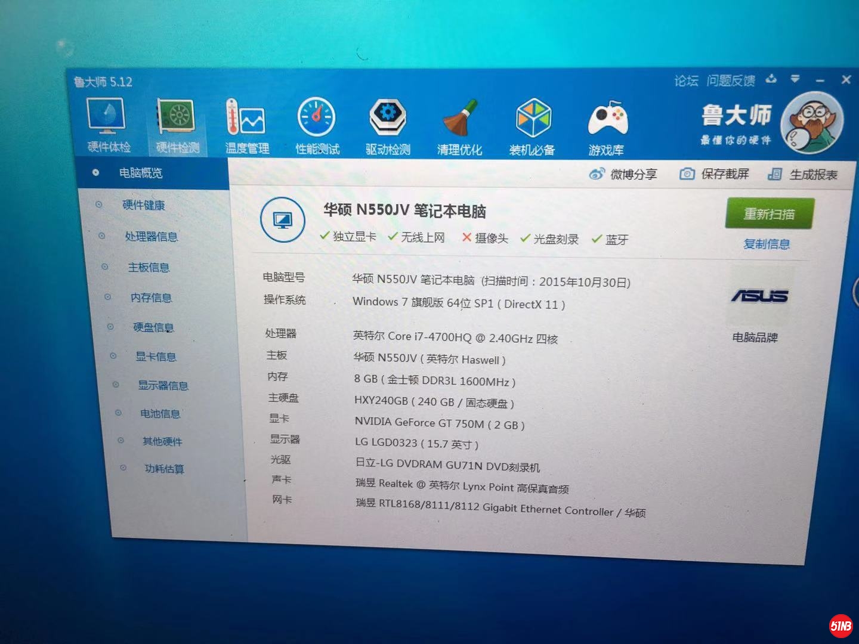Screen dimensions: 859x644
Task: Click the red X beside 摄像头
Action: 467,238
